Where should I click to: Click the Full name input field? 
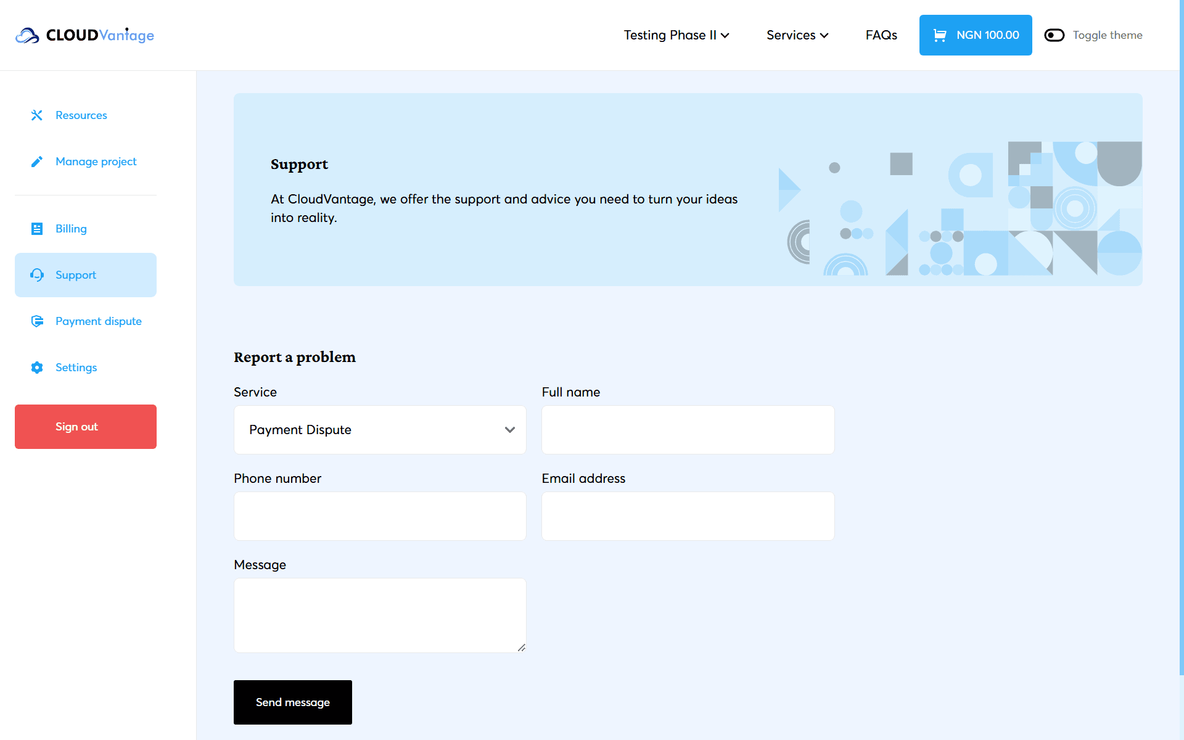tap(688, 430)
